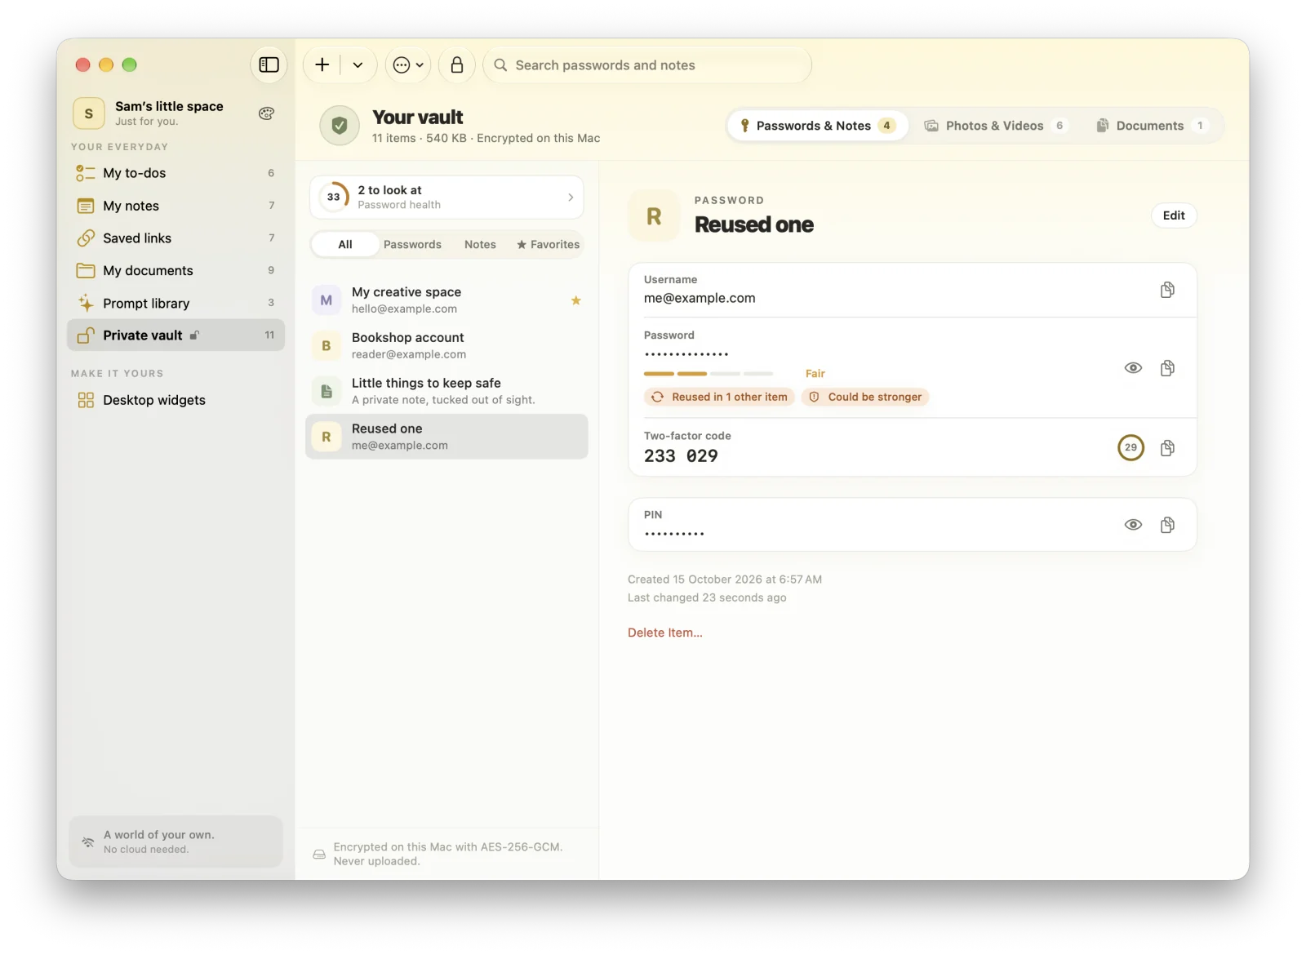Expand Password health chevron
1306x955 pixels.
click(571, 198)
